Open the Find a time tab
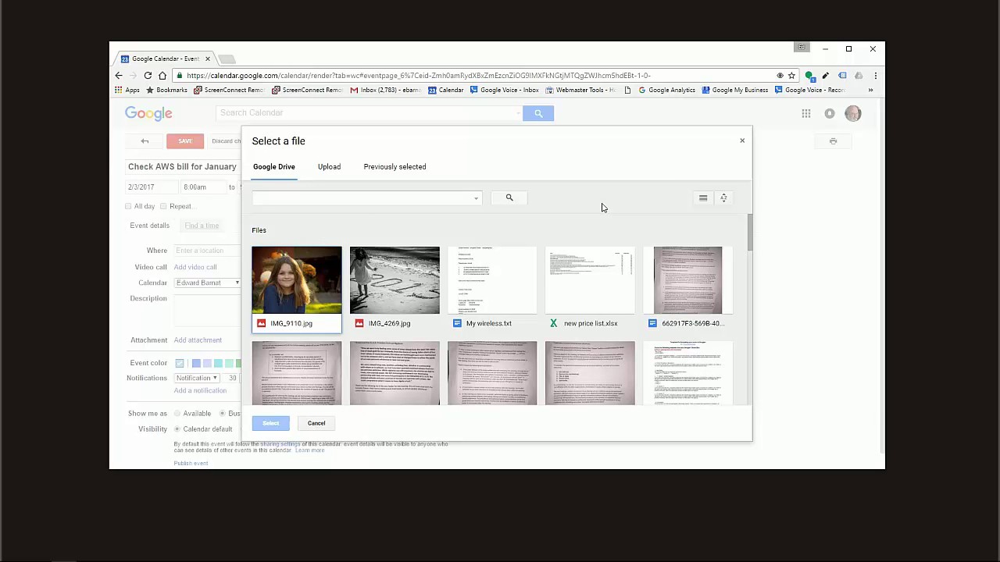 202,226
